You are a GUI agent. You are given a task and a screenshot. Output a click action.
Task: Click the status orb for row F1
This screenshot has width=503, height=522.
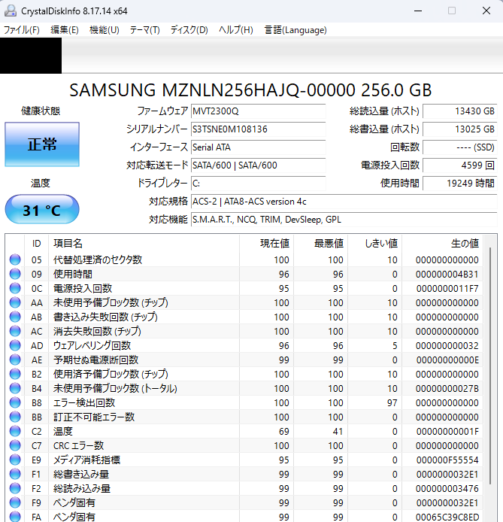click(15, 475)
